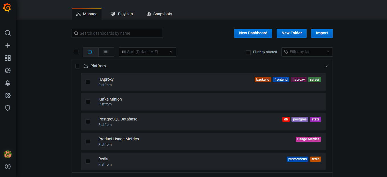
Task: Open the Dashboards grid icon in sidebar
Action: [8, 58]
